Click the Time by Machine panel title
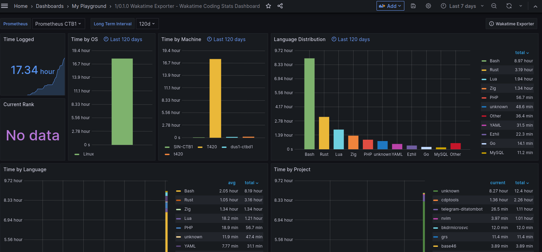 click(x=181, y=39)
